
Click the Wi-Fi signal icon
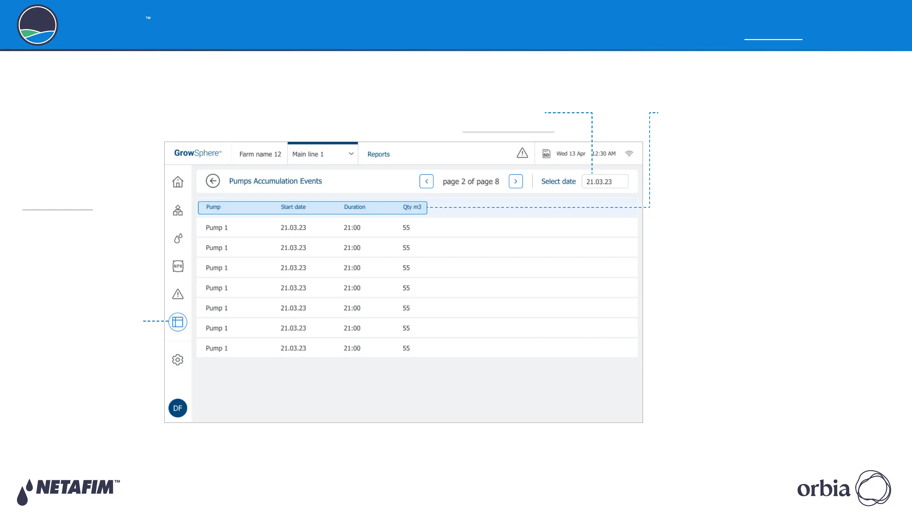coord(629,154)
